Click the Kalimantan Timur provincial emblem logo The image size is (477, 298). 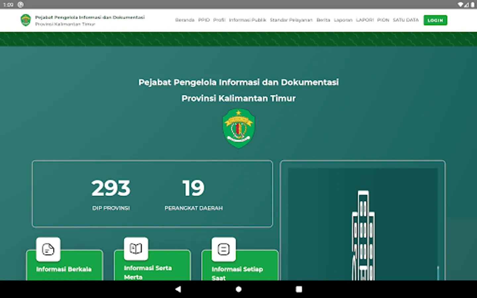[239, 129]
